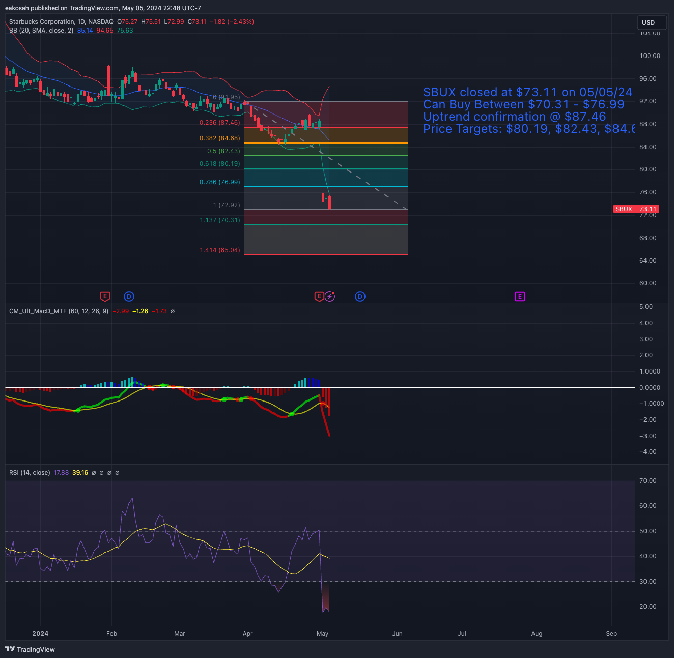Click the BB lower band value 75.63

pyautogui.click(x=125, y=31)
